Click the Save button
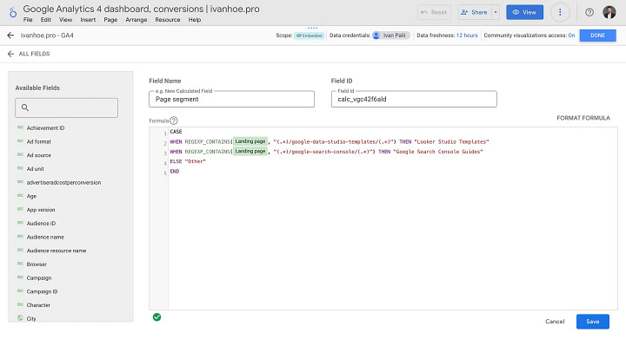The width and height of the screenshot is (626, 339). pyautogui.click(x=592, y=322)
